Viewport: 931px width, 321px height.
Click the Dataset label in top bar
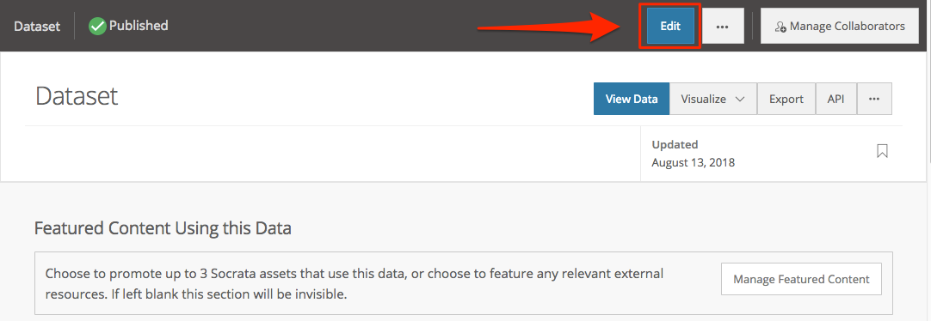tap(37, 27)
